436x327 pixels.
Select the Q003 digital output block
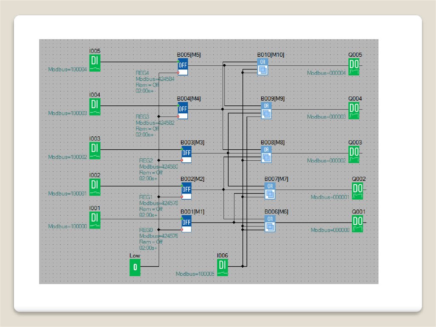tap(354, 154)
